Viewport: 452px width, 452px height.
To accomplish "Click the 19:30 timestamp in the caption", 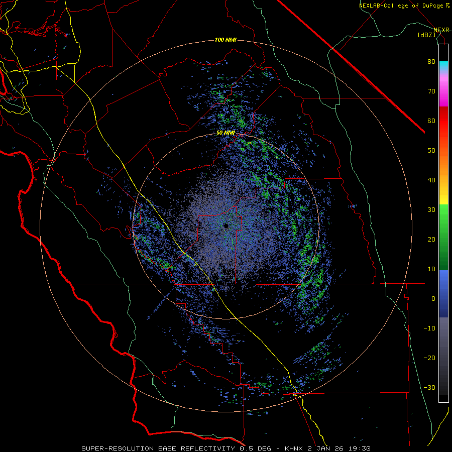I will [x=359, y=448].
